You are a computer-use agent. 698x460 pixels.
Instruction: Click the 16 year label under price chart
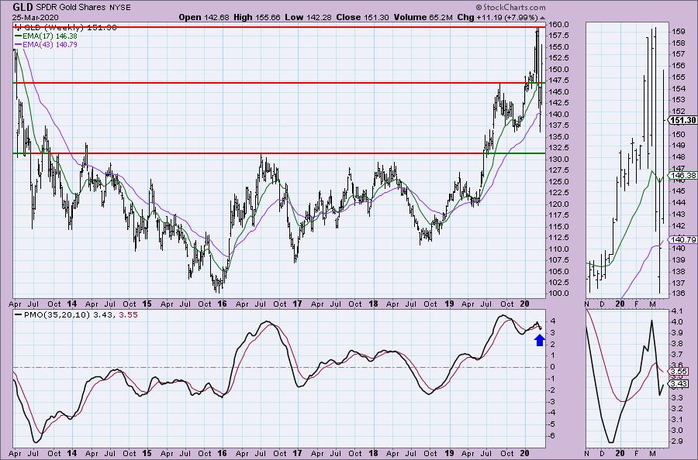(x=222, y=304)
